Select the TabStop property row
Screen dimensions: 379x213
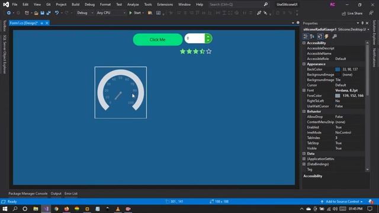pos(334,143)
